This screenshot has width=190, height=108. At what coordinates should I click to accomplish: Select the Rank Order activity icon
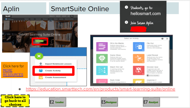tap(102, 81)
